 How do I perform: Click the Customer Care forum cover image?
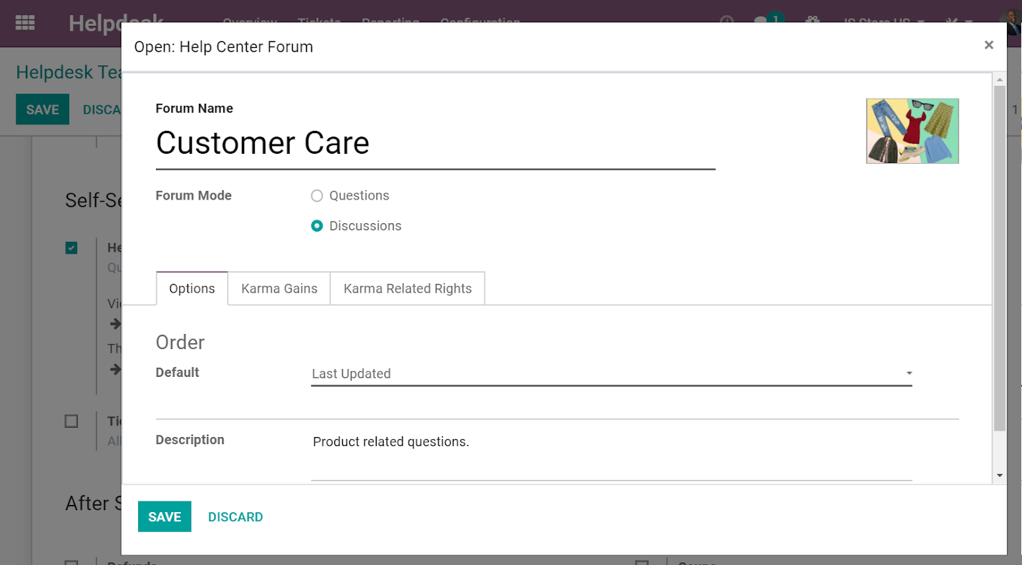(912, 131)
